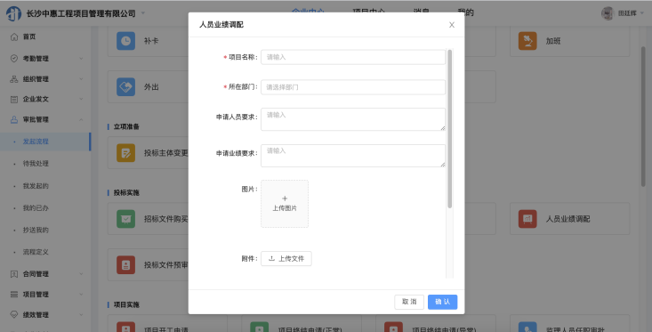Expand the 组织管理 menu chevron
The height and width of the screenshot is (332, 652).
[81, 78]
